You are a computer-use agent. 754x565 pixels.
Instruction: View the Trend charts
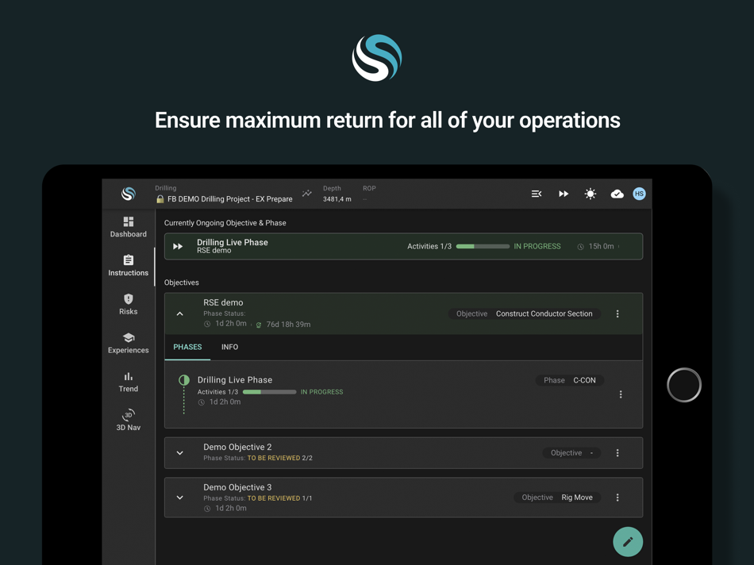point(128,382)
